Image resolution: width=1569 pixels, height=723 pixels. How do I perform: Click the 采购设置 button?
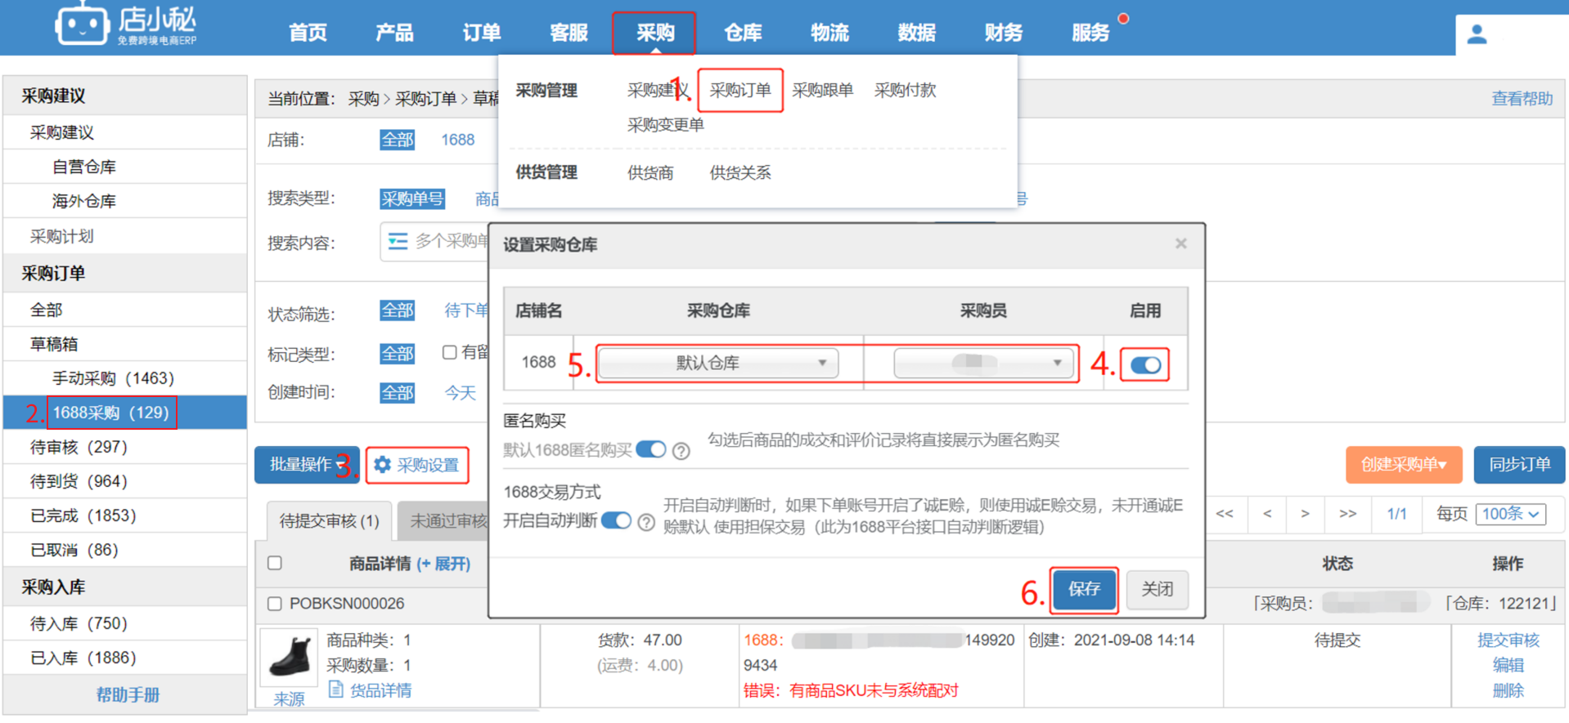click(x=418, y=465)
